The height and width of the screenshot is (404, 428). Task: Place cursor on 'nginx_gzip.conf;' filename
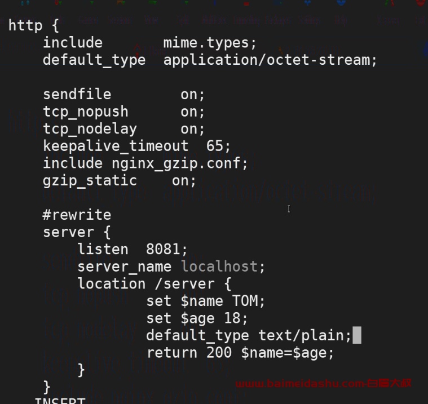click(x=180, y=163)
